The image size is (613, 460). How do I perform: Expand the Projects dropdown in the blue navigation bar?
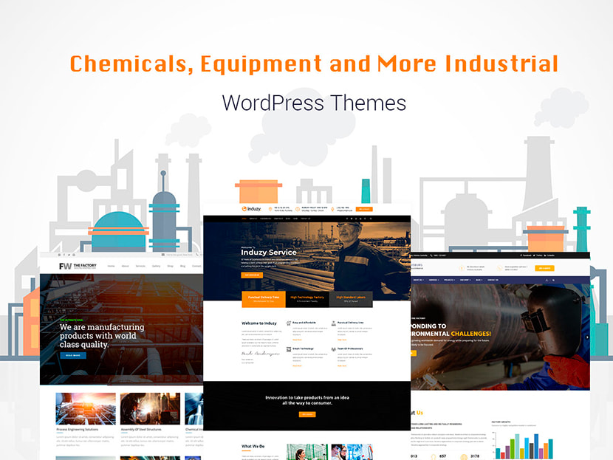click(x=449, y=280)
